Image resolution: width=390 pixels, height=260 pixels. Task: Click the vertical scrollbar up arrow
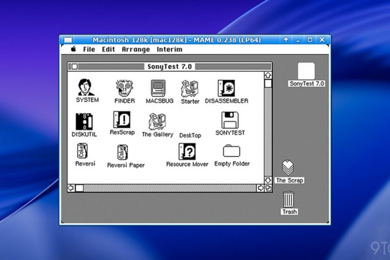(x=268, y=75)
